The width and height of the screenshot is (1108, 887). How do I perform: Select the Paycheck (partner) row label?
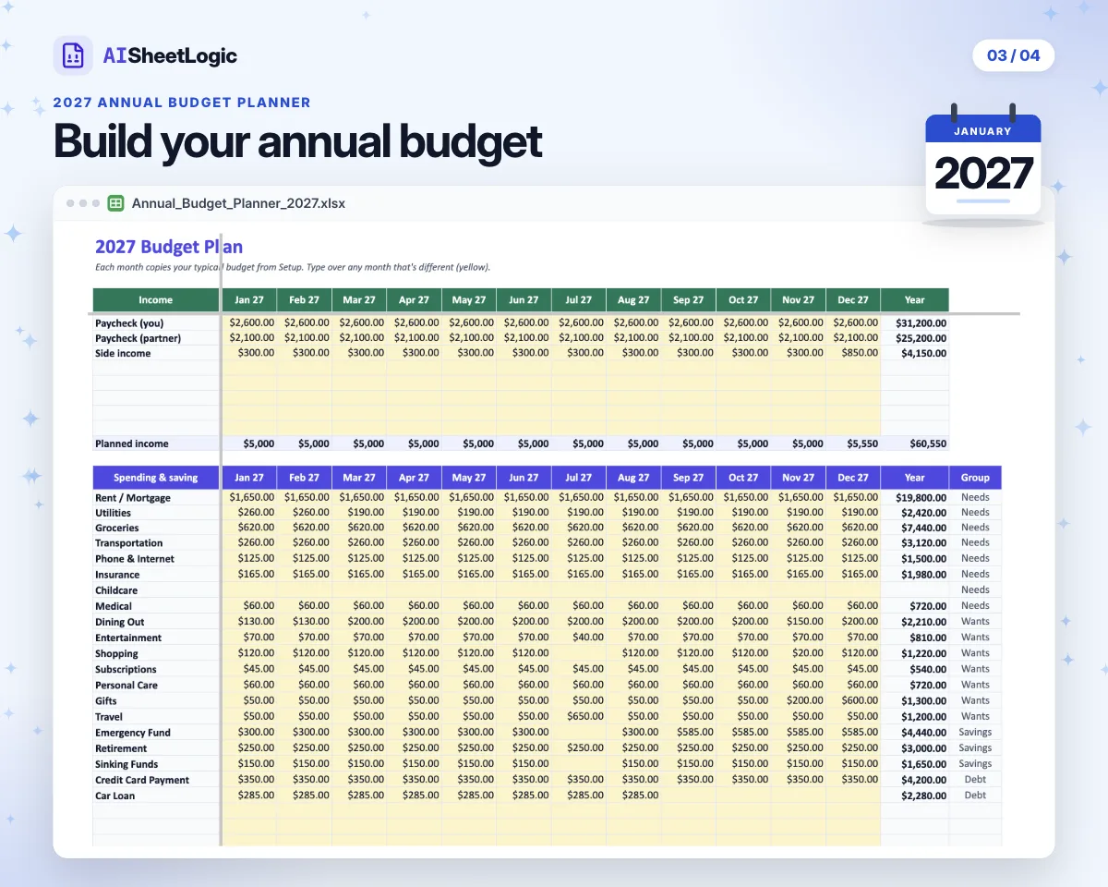tap(138, 338)
